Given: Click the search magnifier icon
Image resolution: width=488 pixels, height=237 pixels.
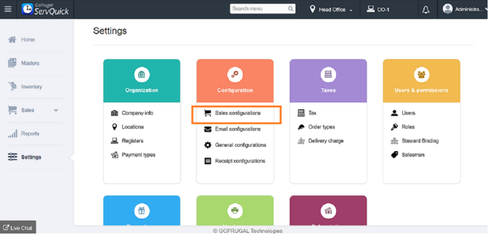Looking at the screenshot, I should pos(290,9).
